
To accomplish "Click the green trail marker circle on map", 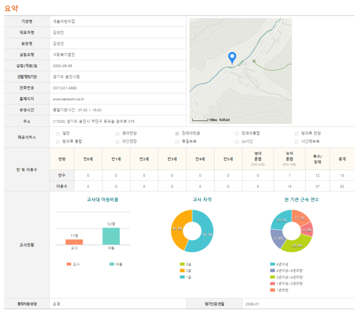I will click(254, 61).
